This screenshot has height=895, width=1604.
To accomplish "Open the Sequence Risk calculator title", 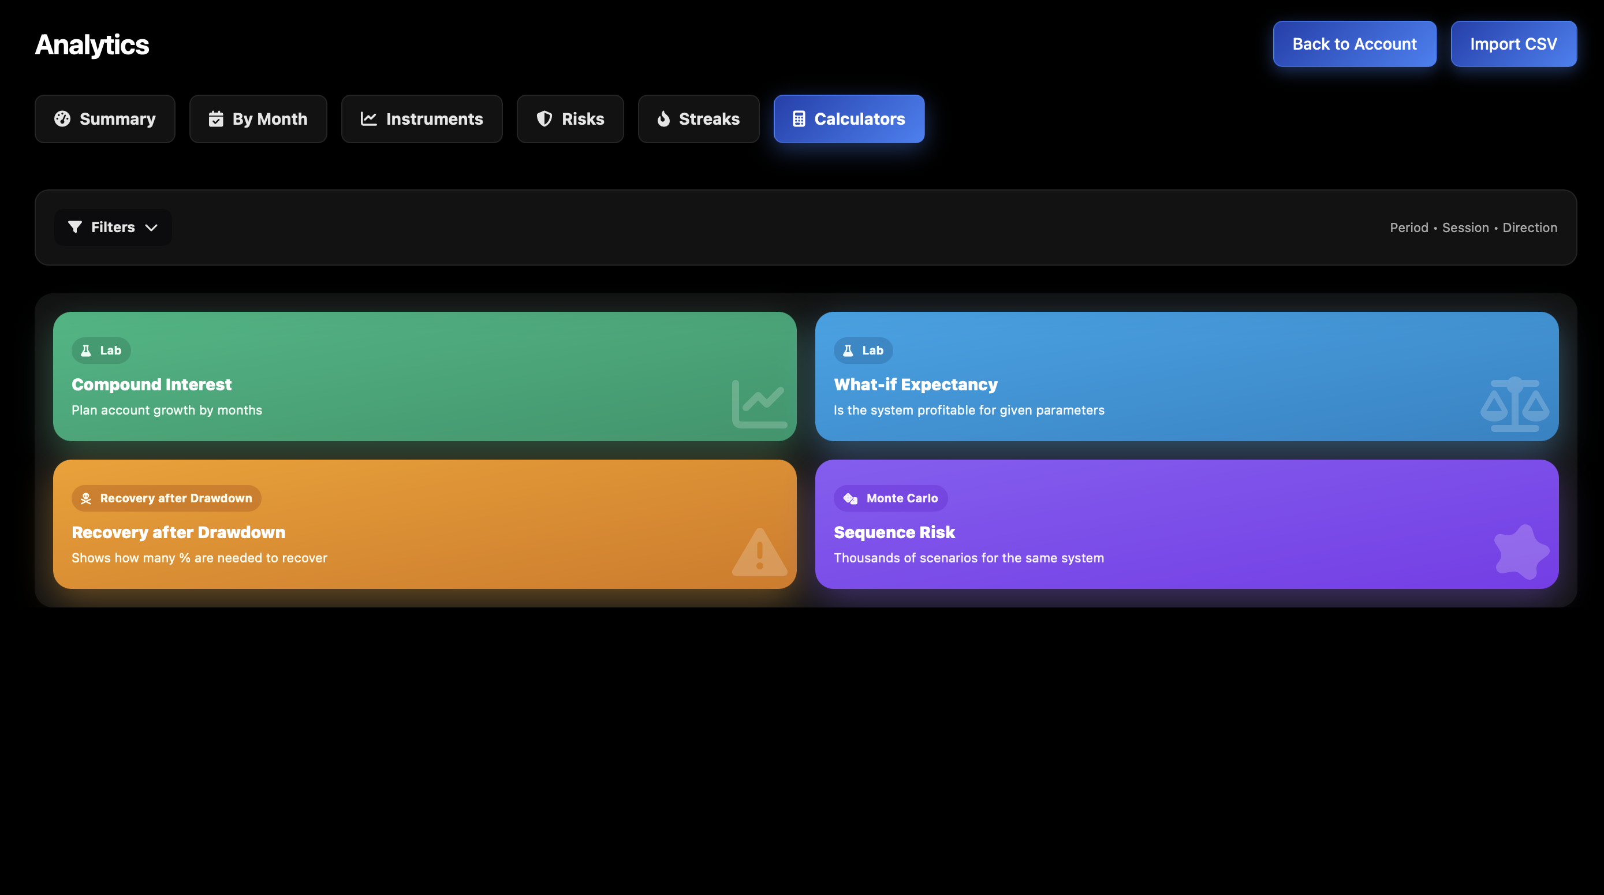I will [894, 532].
